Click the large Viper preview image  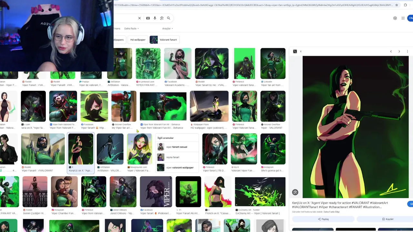pos(356,127)
